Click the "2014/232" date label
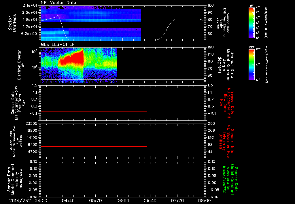Screen dimensions: 295x204 (20, 201)
